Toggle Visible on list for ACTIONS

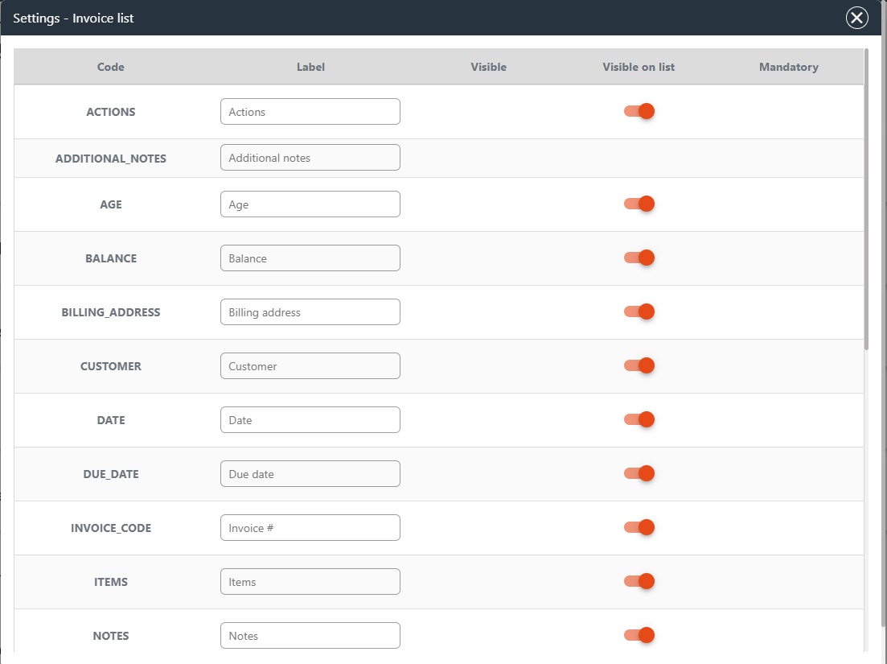(x=639, y=111)
